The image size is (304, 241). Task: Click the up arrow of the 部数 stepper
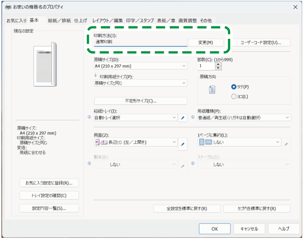coord(218,64)
